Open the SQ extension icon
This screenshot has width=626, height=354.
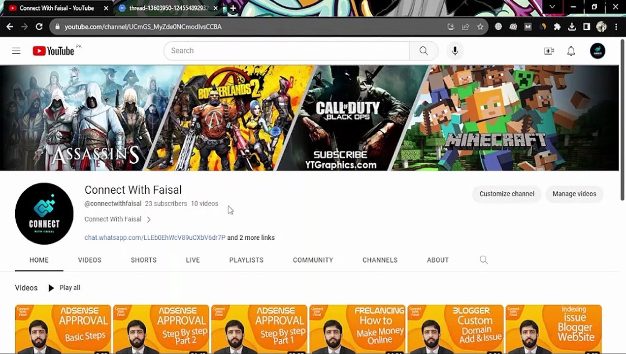(x=513, y=27)
